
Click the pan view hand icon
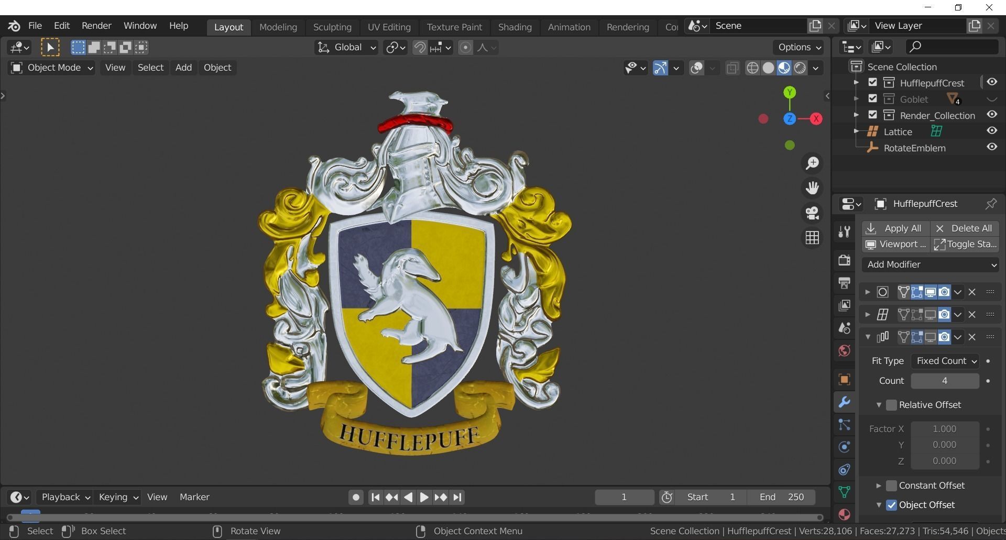[812, 188]
